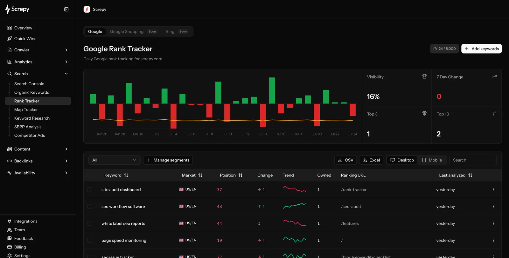Click the keyword Search field
The image size is (509, 258).
click(473, 160)
